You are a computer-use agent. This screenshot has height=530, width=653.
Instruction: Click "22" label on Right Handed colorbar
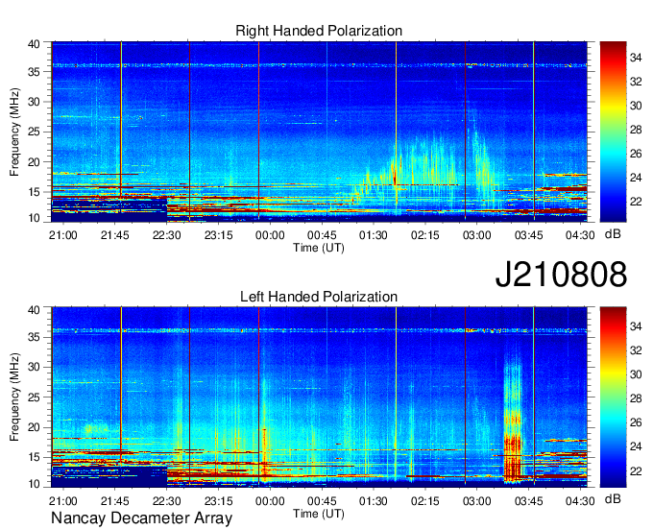(x=636, y=202)
